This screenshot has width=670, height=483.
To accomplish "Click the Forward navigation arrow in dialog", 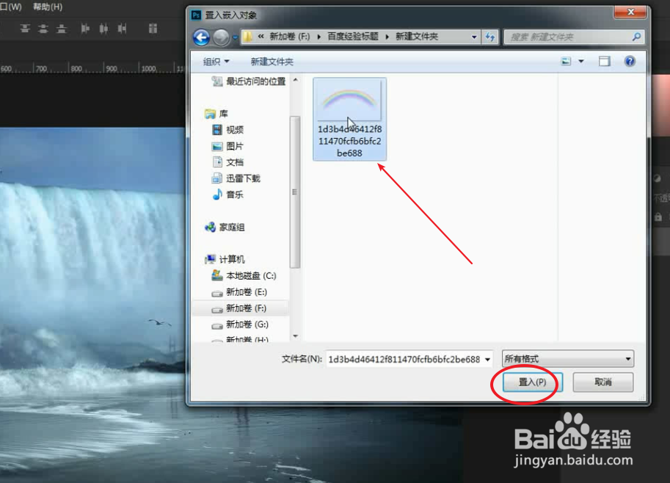I will pos(221,37).
